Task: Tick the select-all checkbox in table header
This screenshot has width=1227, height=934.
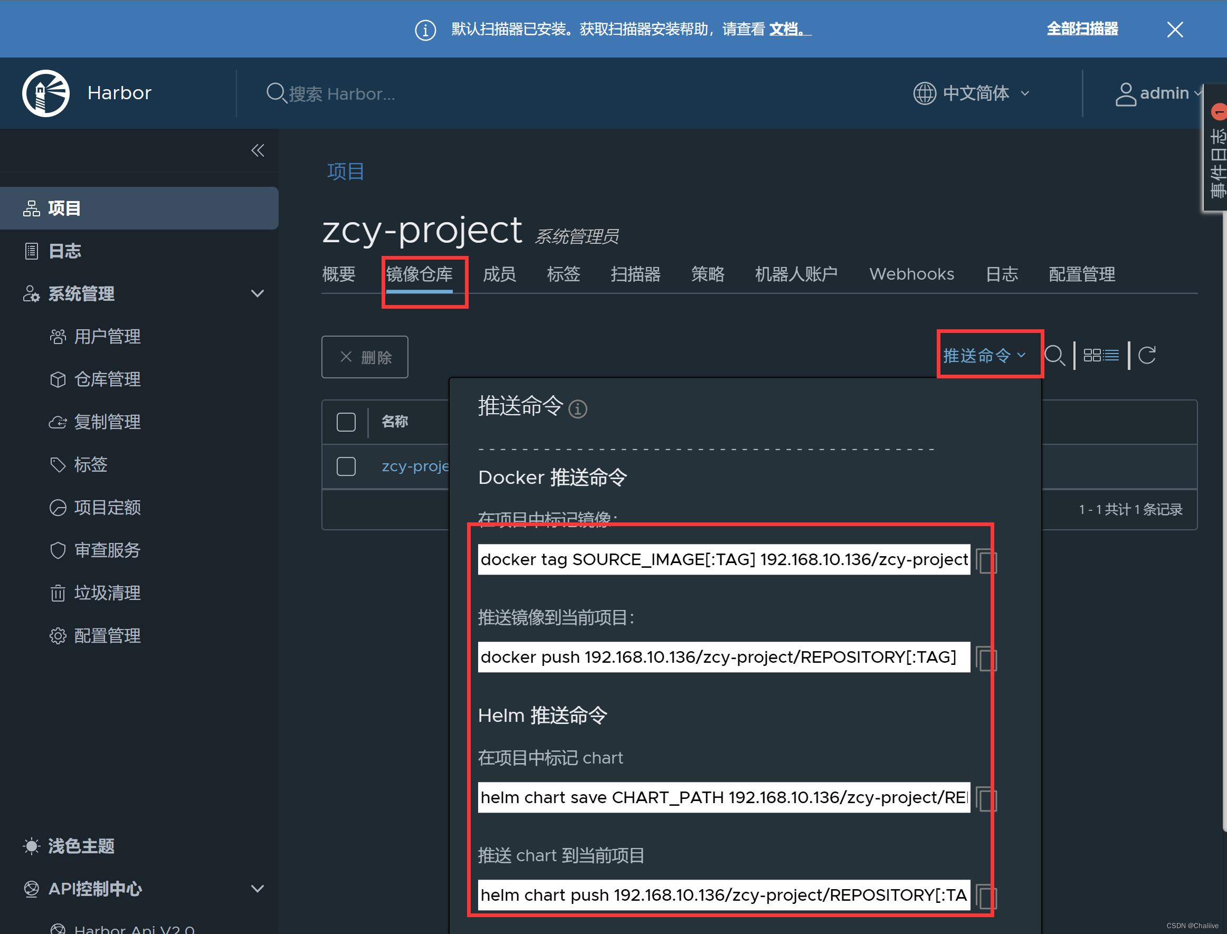Action: (x=346, y=422)
